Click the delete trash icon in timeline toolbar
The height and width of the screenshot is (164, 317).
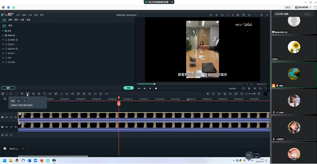(x=22, y=94)
